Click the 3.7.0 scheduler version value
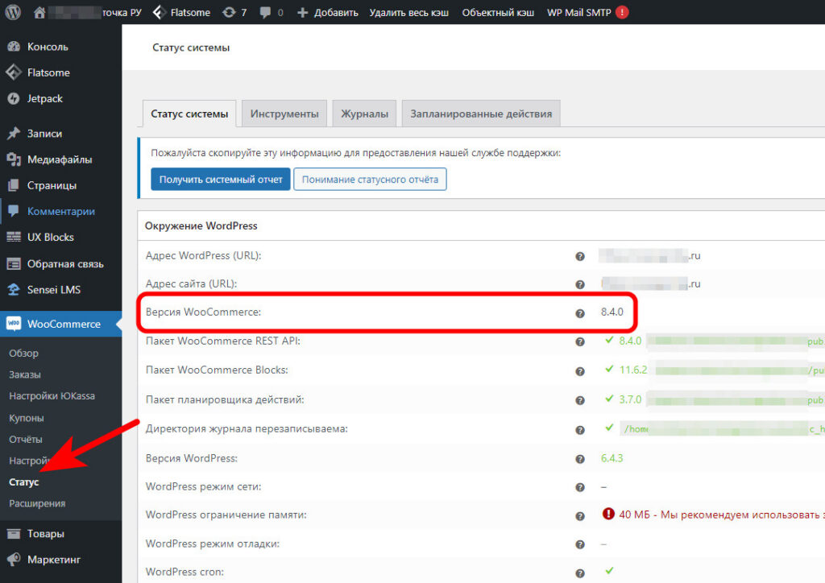 pos(630,399)
